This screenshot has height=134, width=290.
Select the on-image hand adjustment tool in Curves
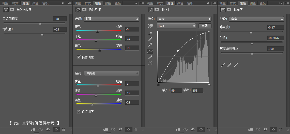[150, 26]
